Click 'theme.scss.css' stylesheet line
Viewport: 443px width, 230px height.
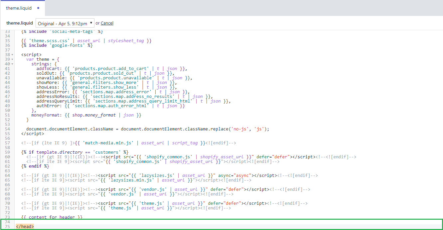[86, 41]
